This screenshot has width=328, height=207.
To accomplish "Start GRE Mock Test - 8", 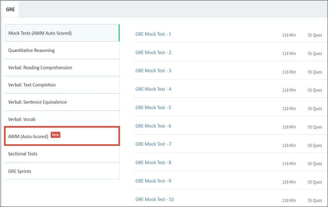I will pyautogui.click(x=153, y=163).
